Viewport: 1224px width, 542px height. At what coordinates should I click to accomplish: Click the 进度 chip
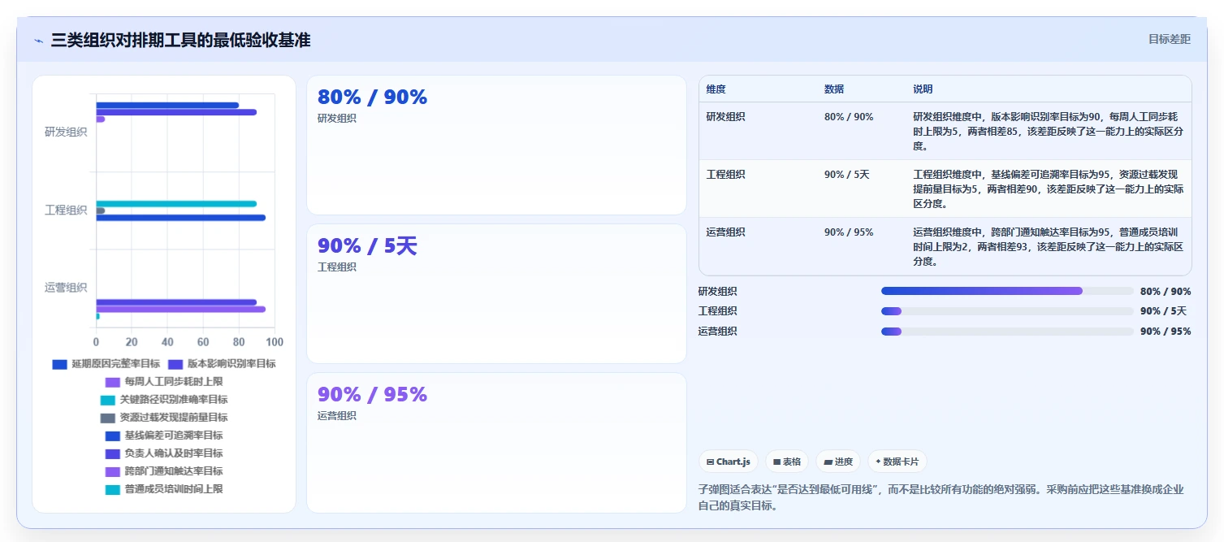[838, 462]
